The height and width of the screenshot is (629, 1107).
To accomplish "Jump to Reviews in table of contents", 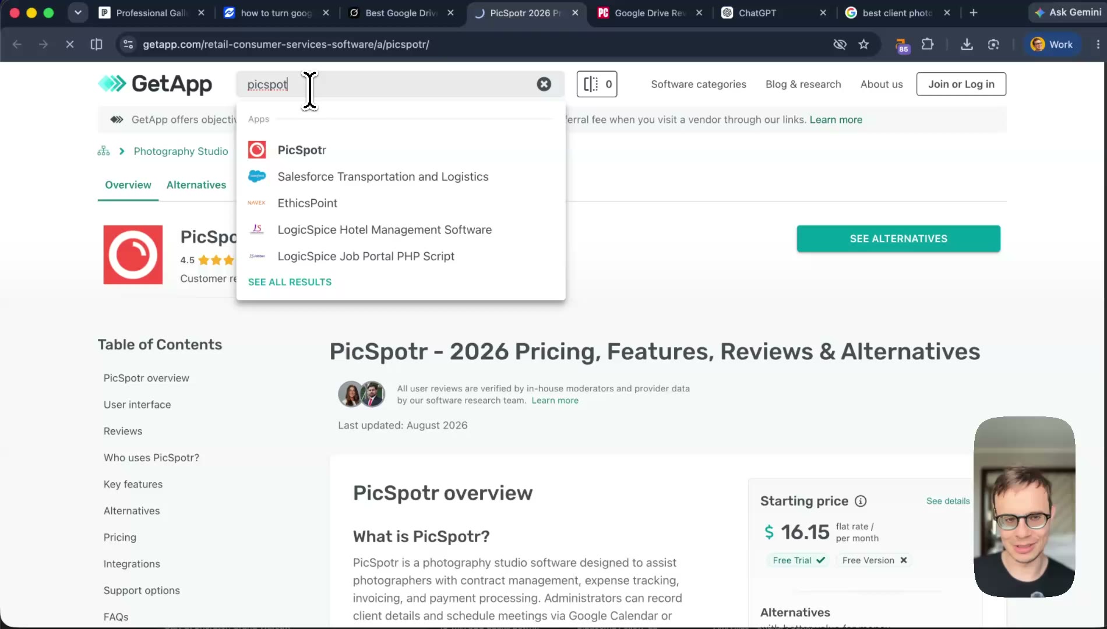I will [x=123, y=431].
